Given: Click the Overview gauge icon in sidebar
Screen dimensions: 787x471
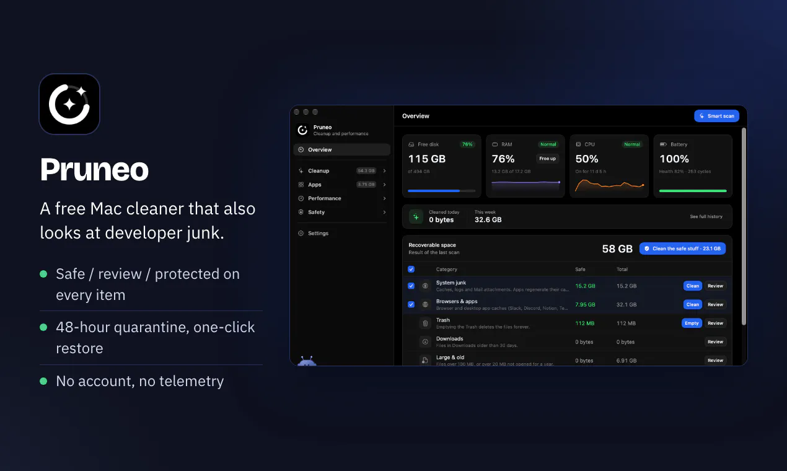Looking at the screenshot, I should click(301, 150).
